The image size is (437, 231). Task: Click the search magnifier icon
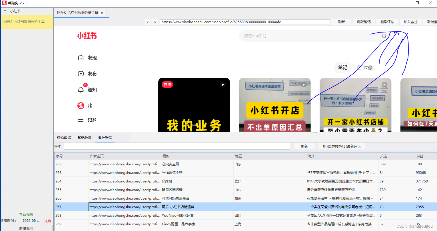384,36
